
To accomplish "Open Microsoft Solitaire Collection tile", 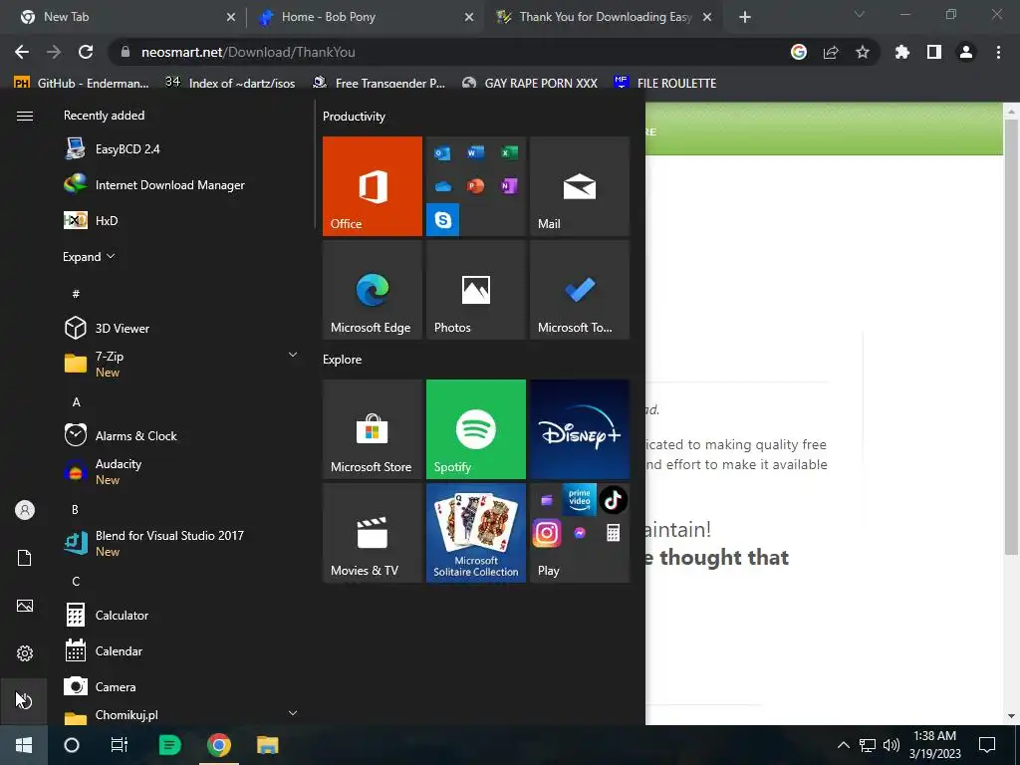I will [475, 533].
